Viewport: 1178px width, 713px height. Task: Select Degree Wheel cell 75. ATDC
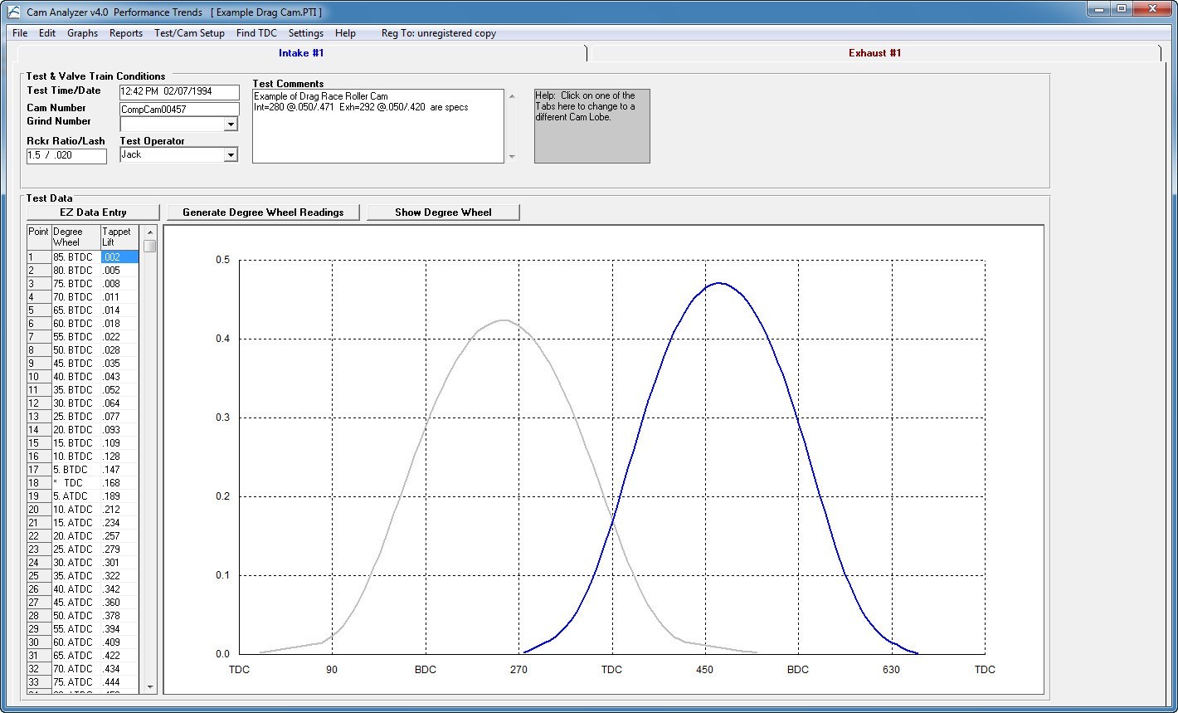tap(75, 682)
